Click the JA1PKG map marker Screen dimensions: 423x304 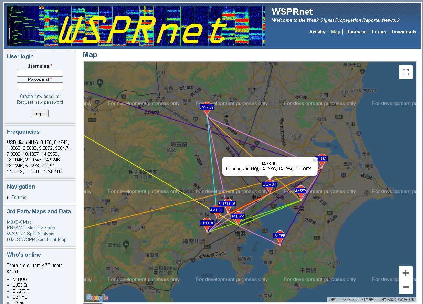[x=207, y=109]
